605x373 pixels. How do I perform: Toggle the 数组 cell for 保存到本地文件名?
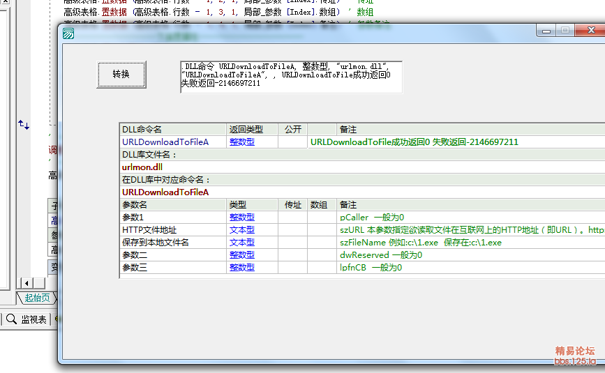tap(321, 243)
